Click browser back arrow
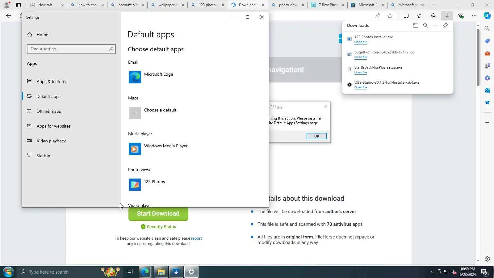This screenshot has height=278, width=494. click(9, 16)
